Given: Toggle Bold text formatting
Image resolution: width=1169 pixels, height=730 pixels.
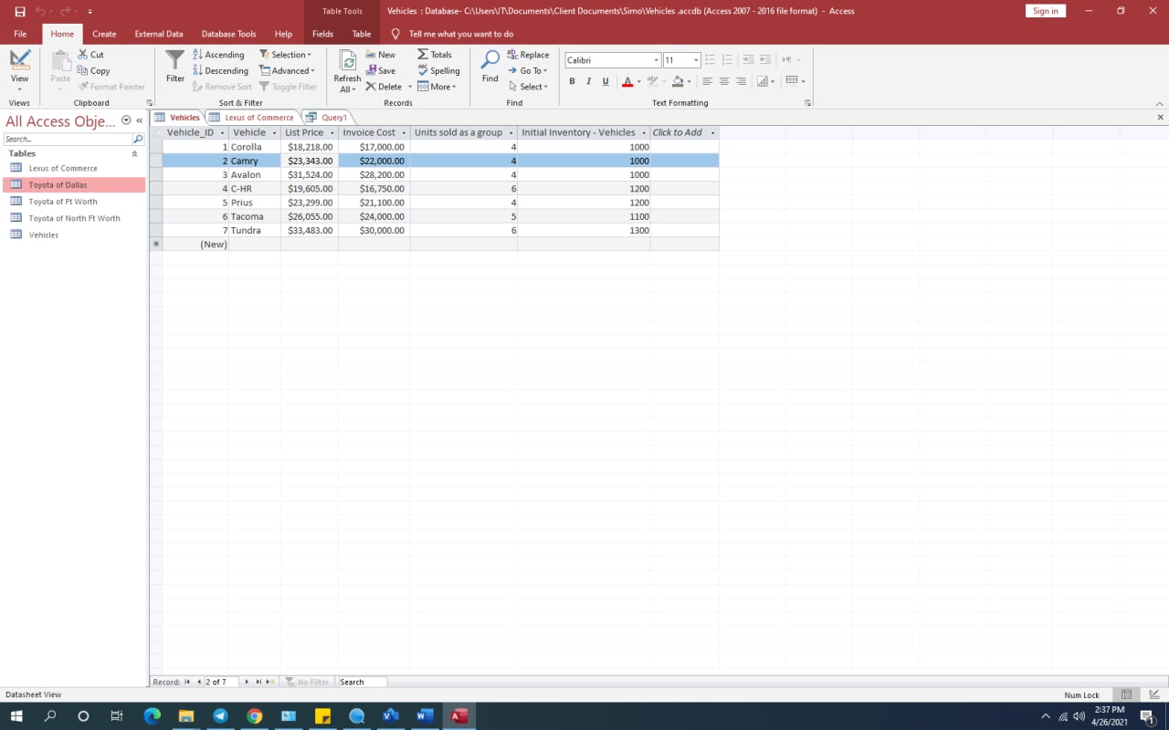Looking at the screenshot, I should [x=573, y=81].
